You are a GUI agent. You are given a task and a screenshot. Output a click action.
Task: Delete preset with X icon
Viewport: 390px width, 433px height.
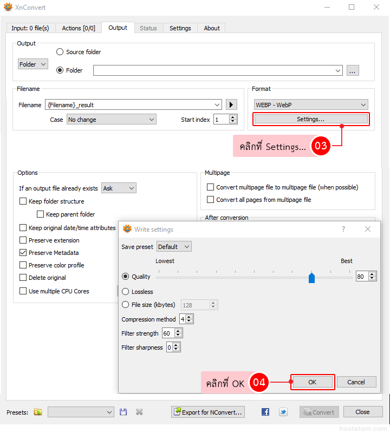click(139, 412)
